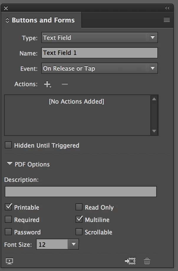The height and width of the screenshot is (271, 178).
Task: Uncheck the Printable option
Action: (x=8, y=207)
